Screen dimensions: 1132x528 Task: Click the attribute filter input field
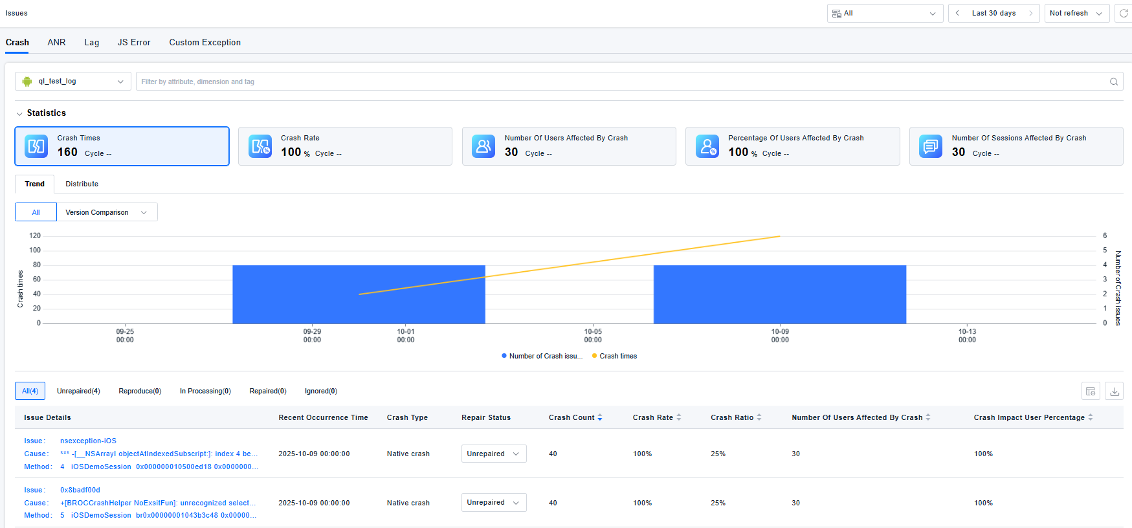click(x=621, y=82)
